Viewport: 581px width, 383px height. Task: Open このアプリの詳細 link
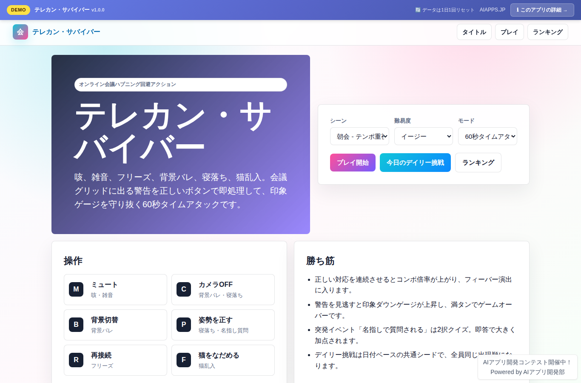tap(542, 10)
